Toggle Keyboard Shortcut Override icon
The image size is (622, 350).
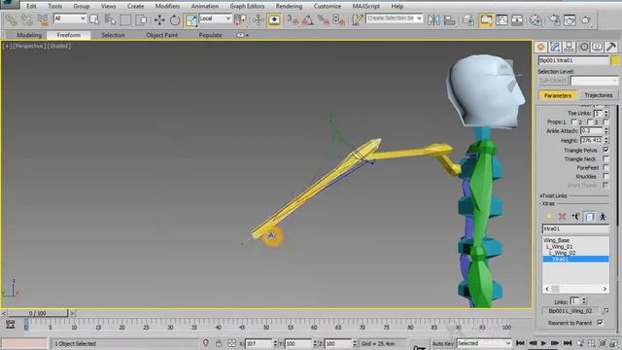coord(274,19)
